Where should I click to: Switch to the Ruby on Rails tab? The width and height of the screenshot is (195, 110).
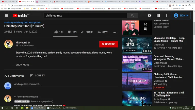(61, 2)
